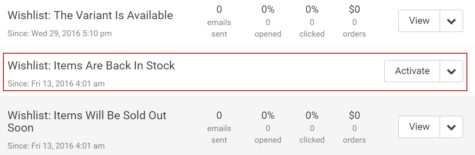Activate the Items Are Back In Stock email
Image resolution: width=475 pixels, height=155 pixels.
tap(412, 71)
